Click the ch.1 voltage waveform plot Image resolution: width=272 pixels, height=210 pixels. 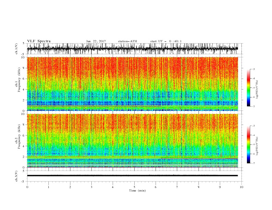[133, 49]
